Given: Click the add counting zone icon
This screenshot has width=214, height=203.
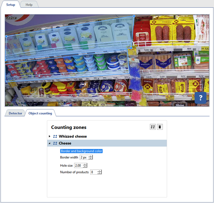Looking at the screenshot, I should pyautogui.click(x=153, y=127).
